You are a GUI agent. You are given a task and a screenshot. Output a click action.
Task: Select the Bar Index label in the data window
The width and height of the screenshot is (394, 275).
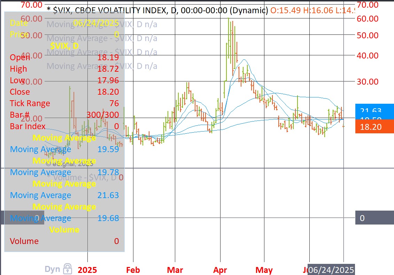(x=28, y=126)
